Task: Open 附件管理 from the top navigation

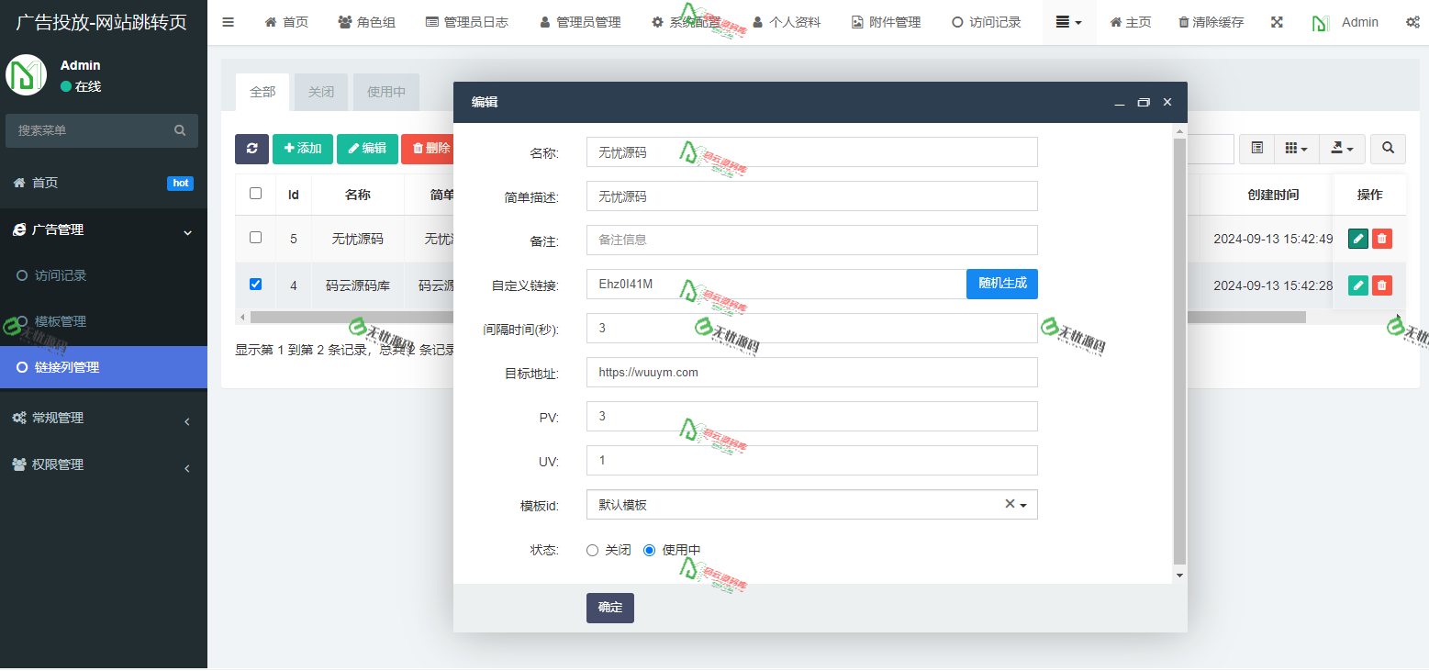Action: pyautogui.click(x=884, y=21)
